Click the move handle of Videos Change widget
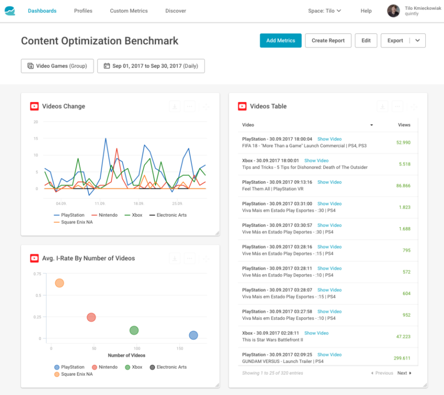444x395 pixels. pos(206,107)
